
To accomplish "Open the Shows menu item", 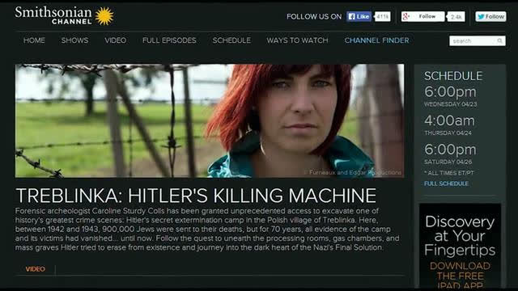I will point(74,40).
